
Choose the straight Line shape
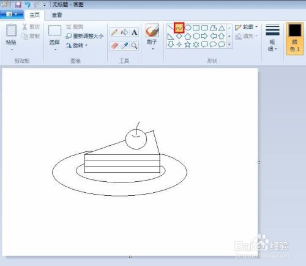[171, 28]
